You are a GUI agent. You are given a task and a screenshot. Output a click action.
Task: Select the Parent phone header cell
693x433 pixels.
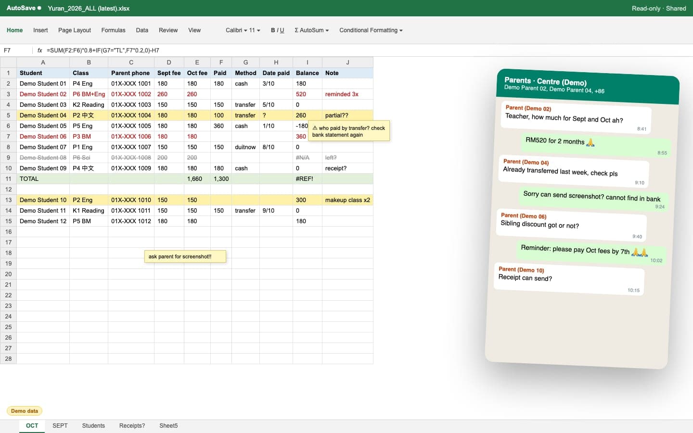(131, 73)
